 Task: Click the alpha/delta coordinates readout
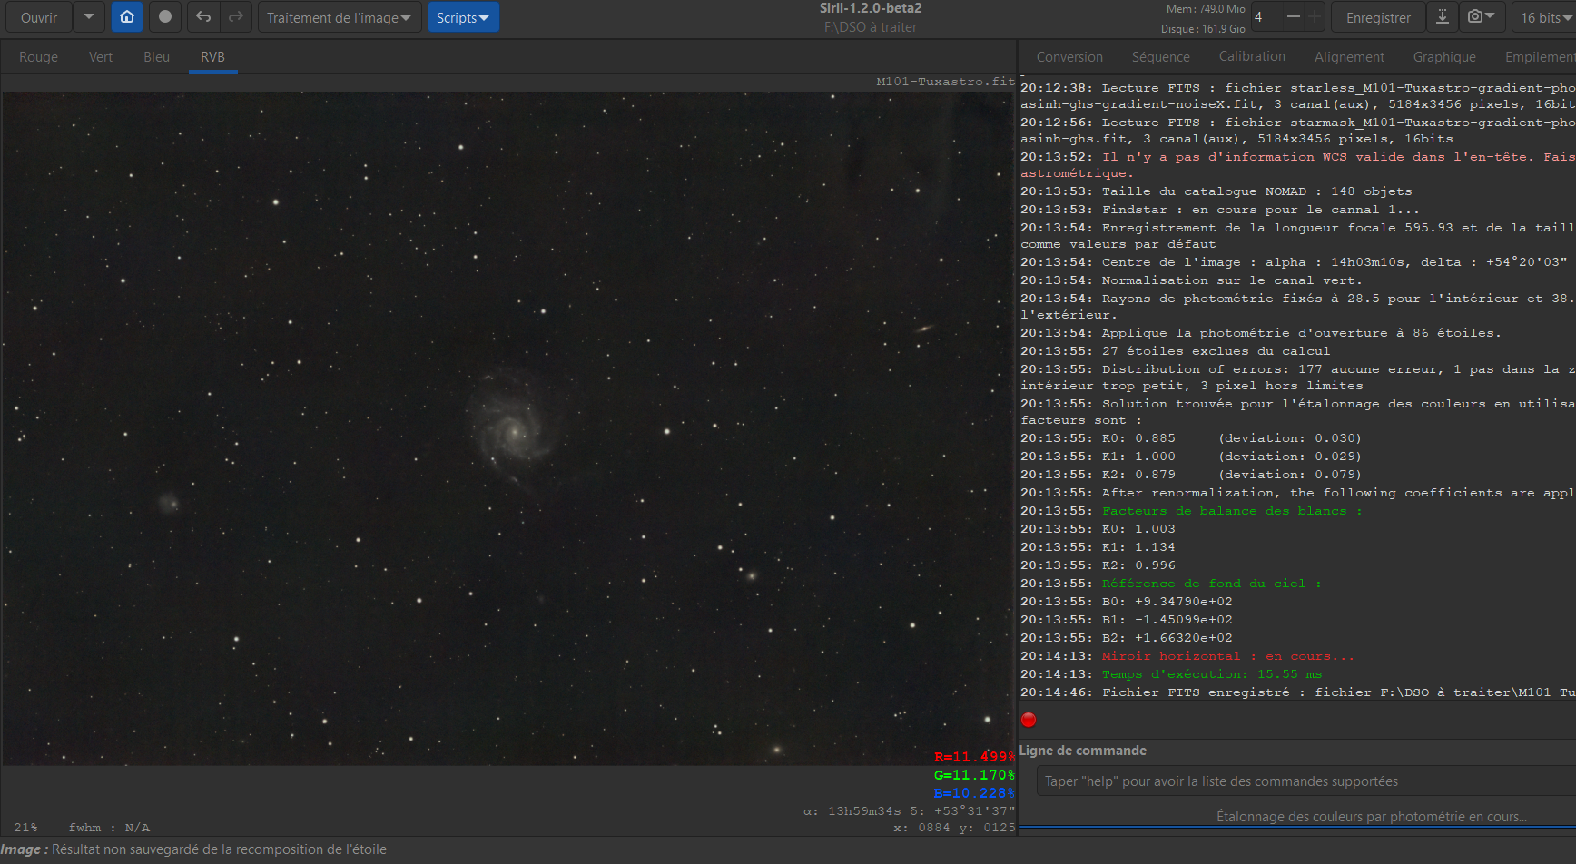tap(909, 811)
